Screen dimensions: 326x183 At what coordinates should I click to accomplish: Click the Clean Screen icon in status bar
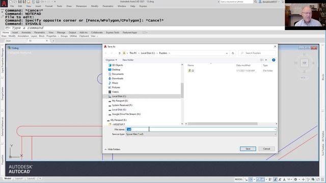(318, 179)
